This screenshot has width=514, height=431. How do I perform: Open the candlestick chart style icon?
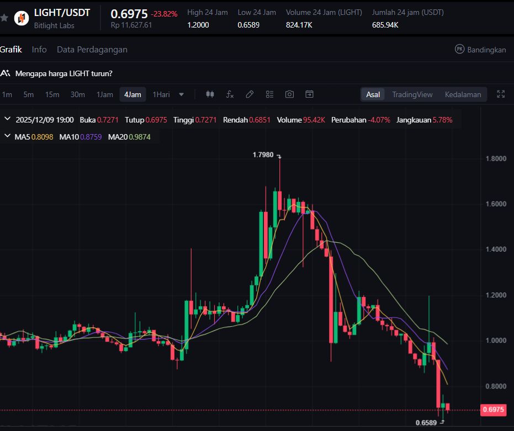[x=210, y=94]
